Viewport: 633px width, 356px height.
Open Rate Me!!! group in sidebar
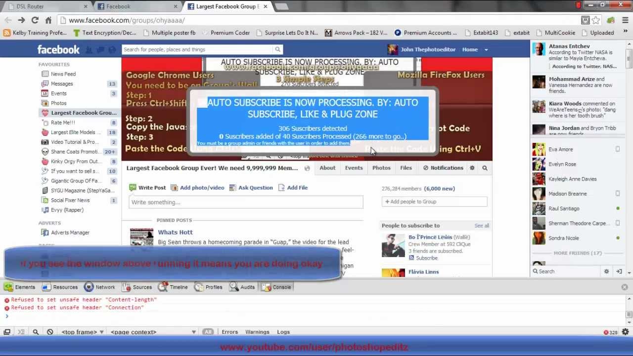click(x=63, y=123)
